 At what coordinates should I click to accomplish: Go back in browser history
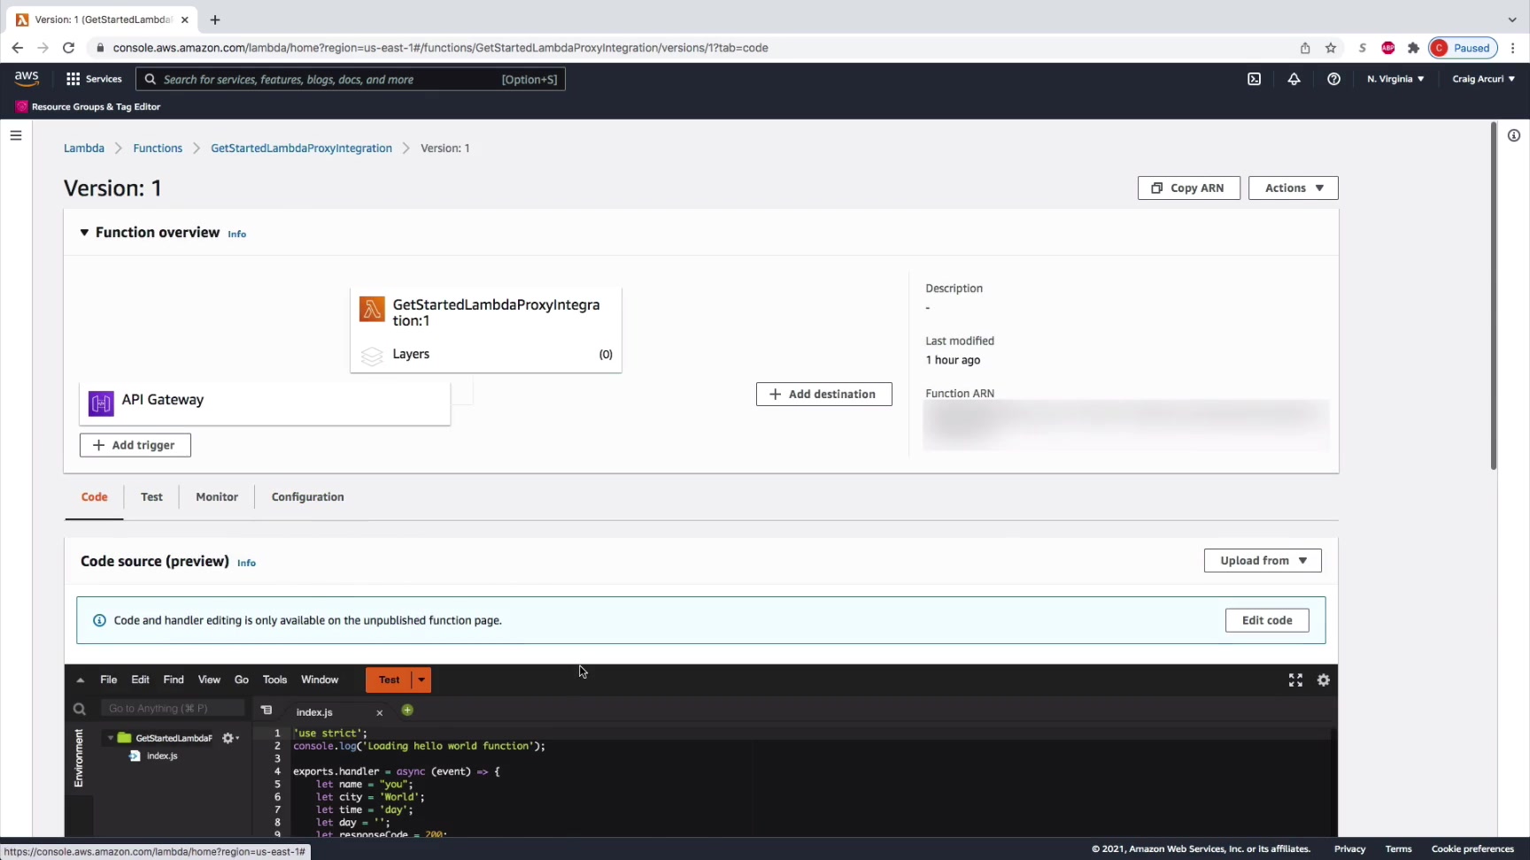18,48
